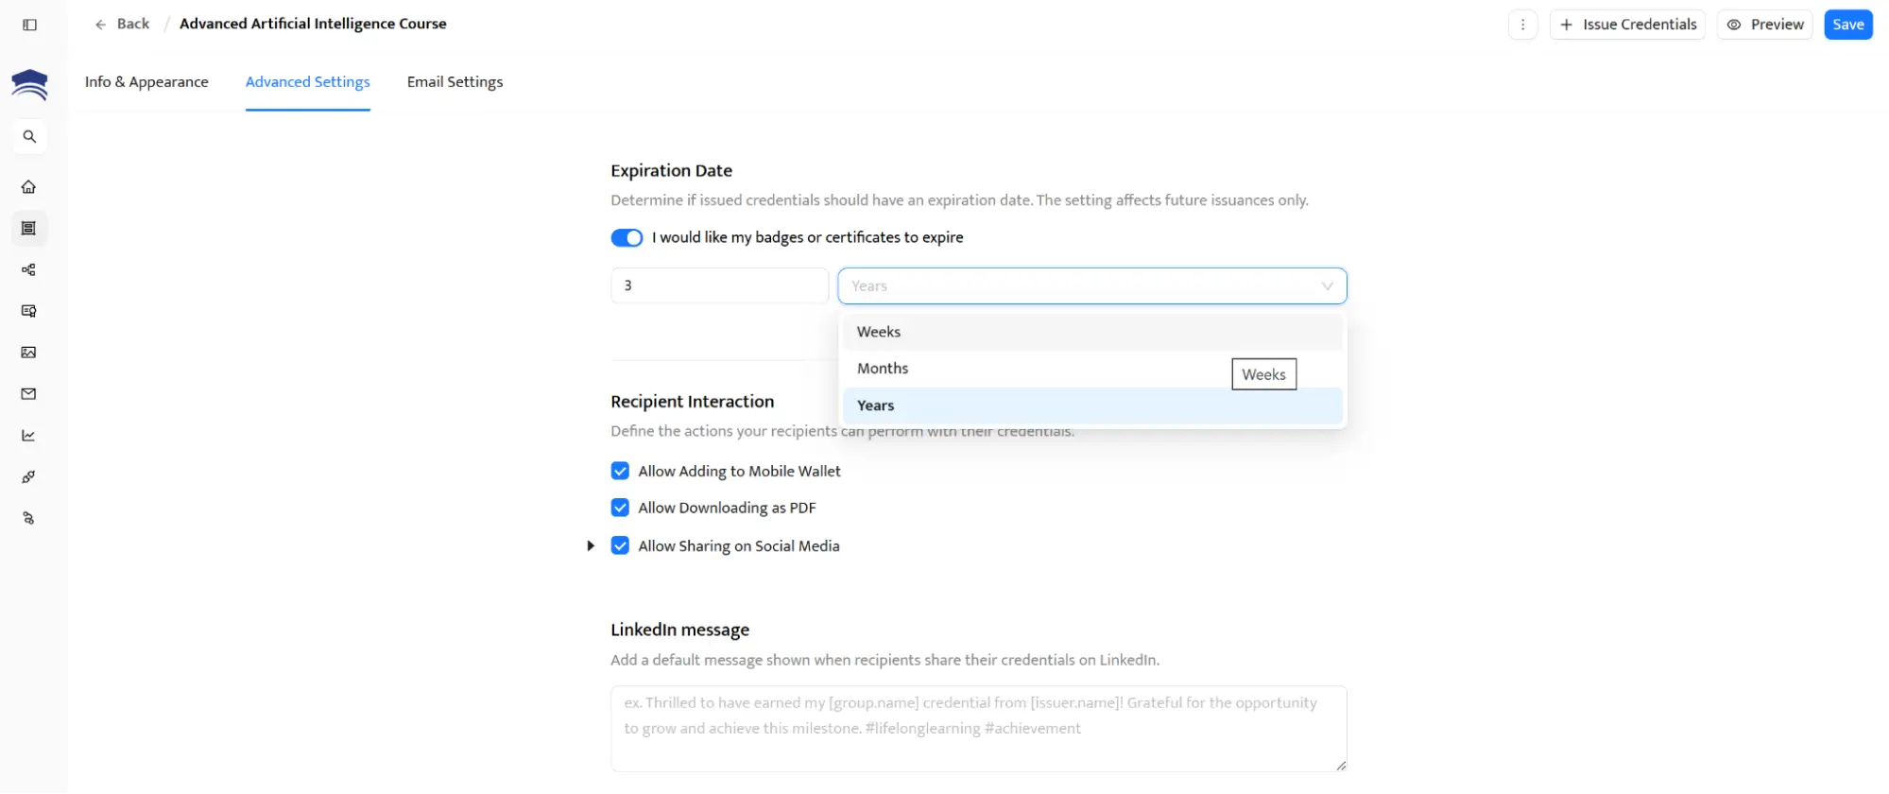Go to the Home dashboard icon

click(x=29, y=186)
